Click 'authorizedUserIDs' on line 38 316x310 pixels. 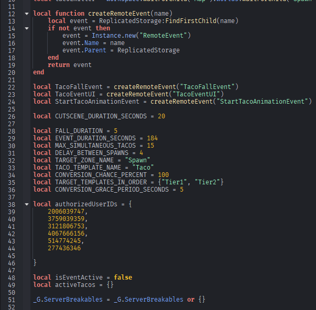pos(86,204)
